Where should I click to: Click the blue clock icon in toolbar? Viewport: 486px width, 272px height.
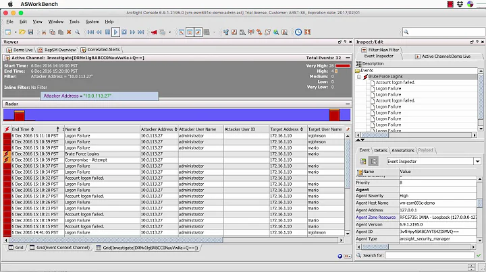coord(298,32)
